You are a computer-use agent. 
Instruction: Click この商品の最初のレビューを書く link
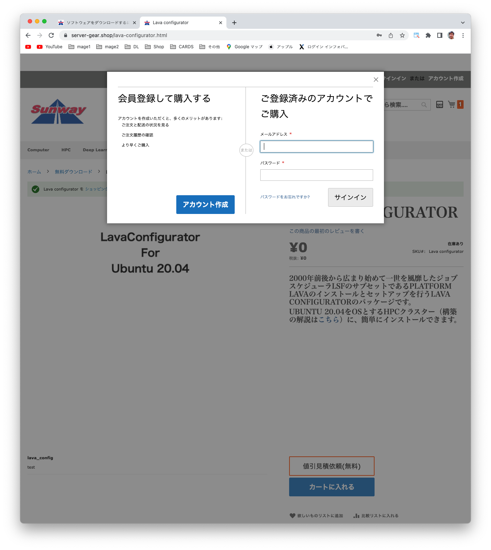327,231
